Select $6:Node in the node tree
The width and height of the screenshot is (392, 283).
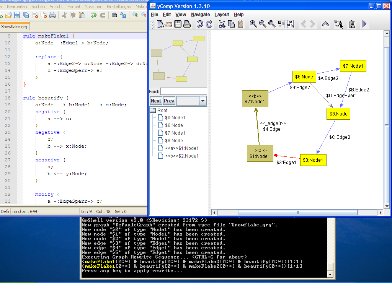click(x=173, y=125)
